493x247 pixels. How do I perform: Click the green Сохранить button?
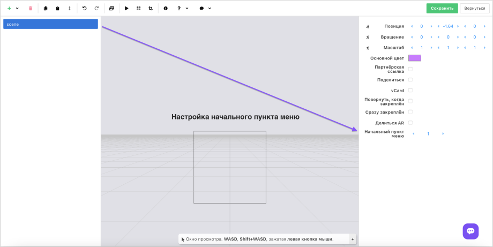(x=442, y=9)
